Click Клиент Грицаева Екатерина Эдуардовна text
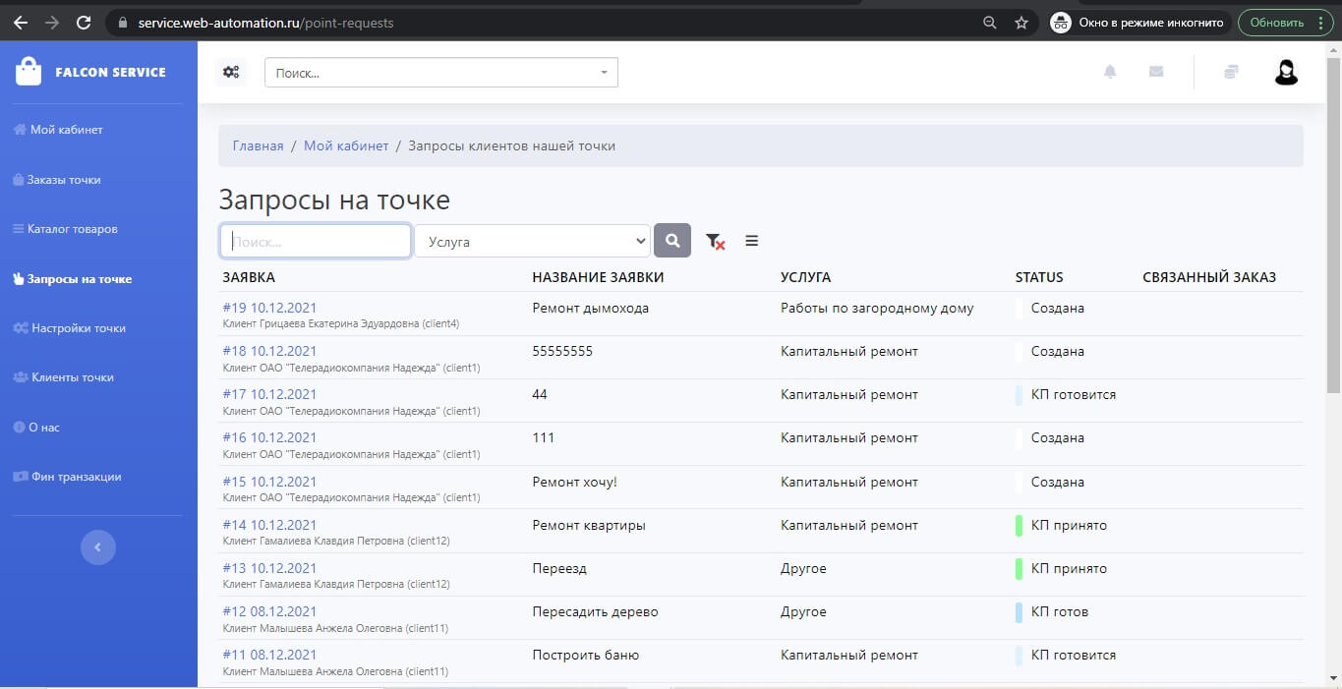1342x689 pixels. pos(340,323)
